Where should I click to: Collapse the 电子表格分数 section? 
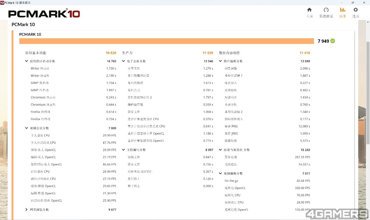coord(124,61)
